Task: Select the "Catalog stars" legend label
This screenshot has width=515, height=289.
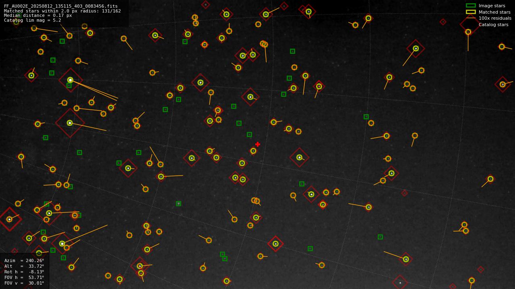Action: 493,25
